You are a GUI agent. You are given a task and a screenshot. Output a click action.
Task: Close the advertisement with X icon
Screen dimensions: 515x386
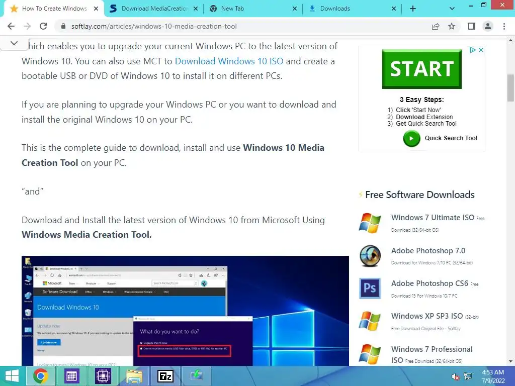(x=481, y=50)
